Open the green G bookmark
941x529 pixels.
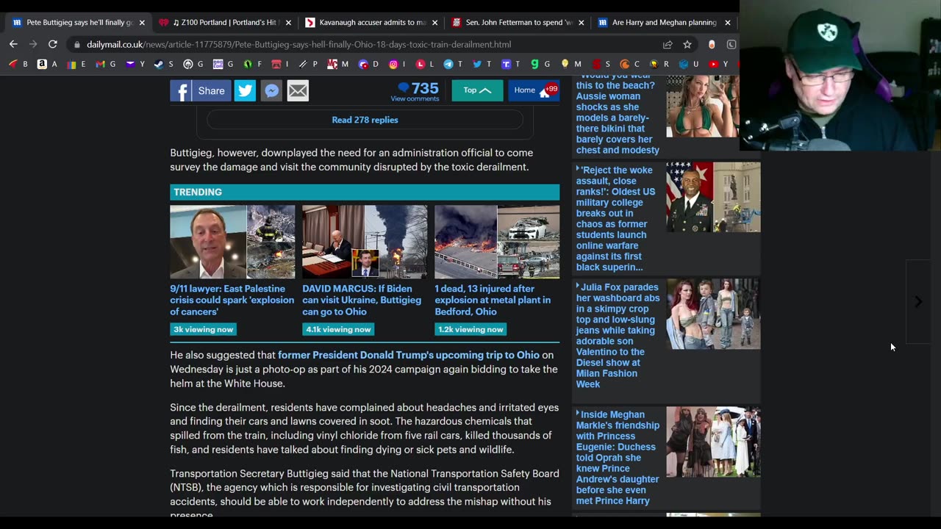click(540, 64)
